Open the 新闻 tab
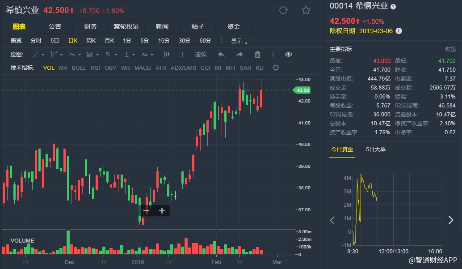462x269 pixels. tap(162, 27)
